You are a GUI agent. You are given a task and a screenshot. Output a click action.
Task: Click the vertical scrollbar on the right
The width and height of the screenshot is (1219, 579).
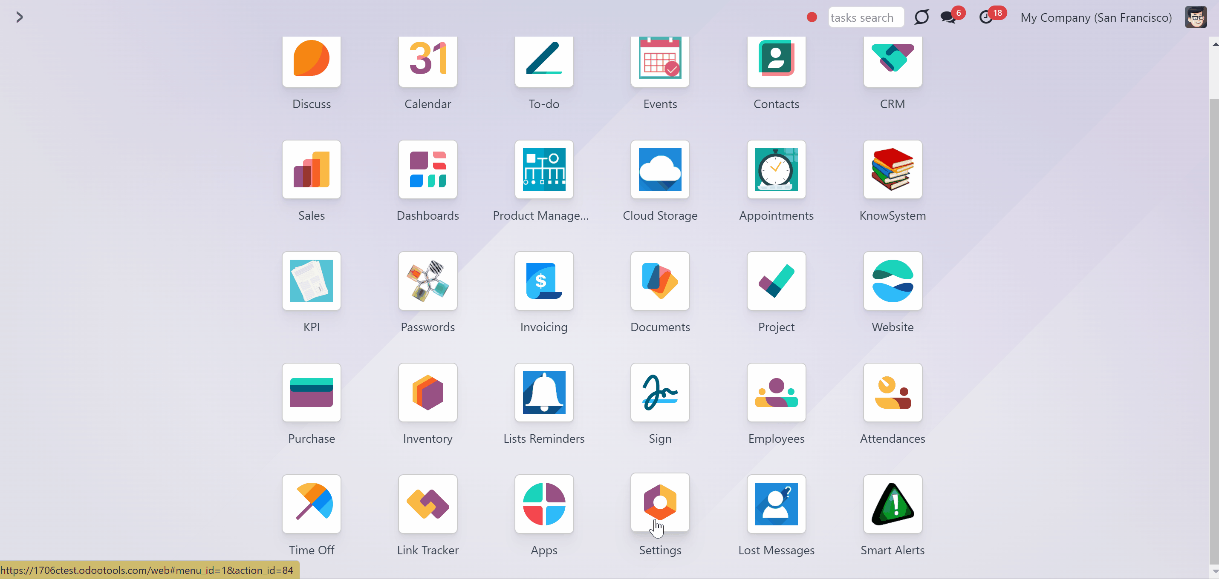(x=1215, y=331)
